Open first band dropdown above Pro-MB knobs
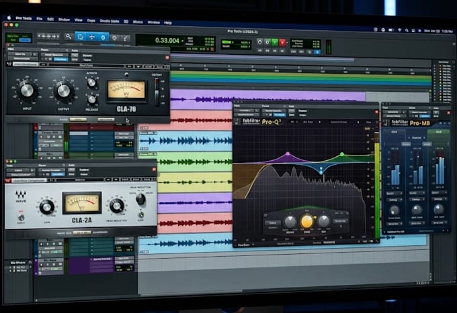 (x=393, y=193)
